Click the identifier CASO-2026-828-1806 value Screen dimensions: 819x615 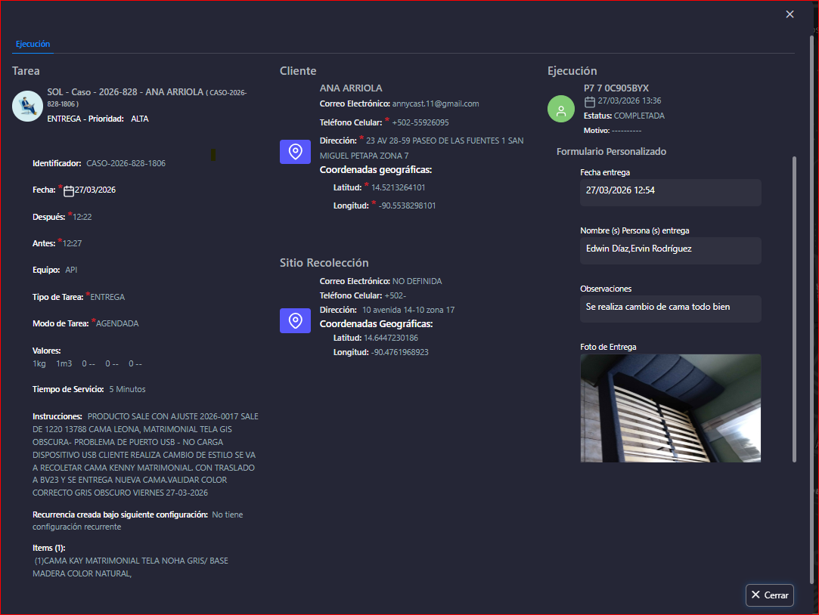pos(126,163)
